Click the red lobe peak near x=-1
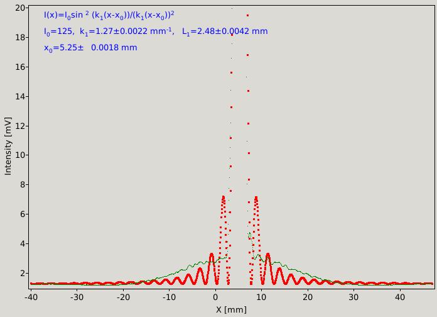 coord(211,254)
